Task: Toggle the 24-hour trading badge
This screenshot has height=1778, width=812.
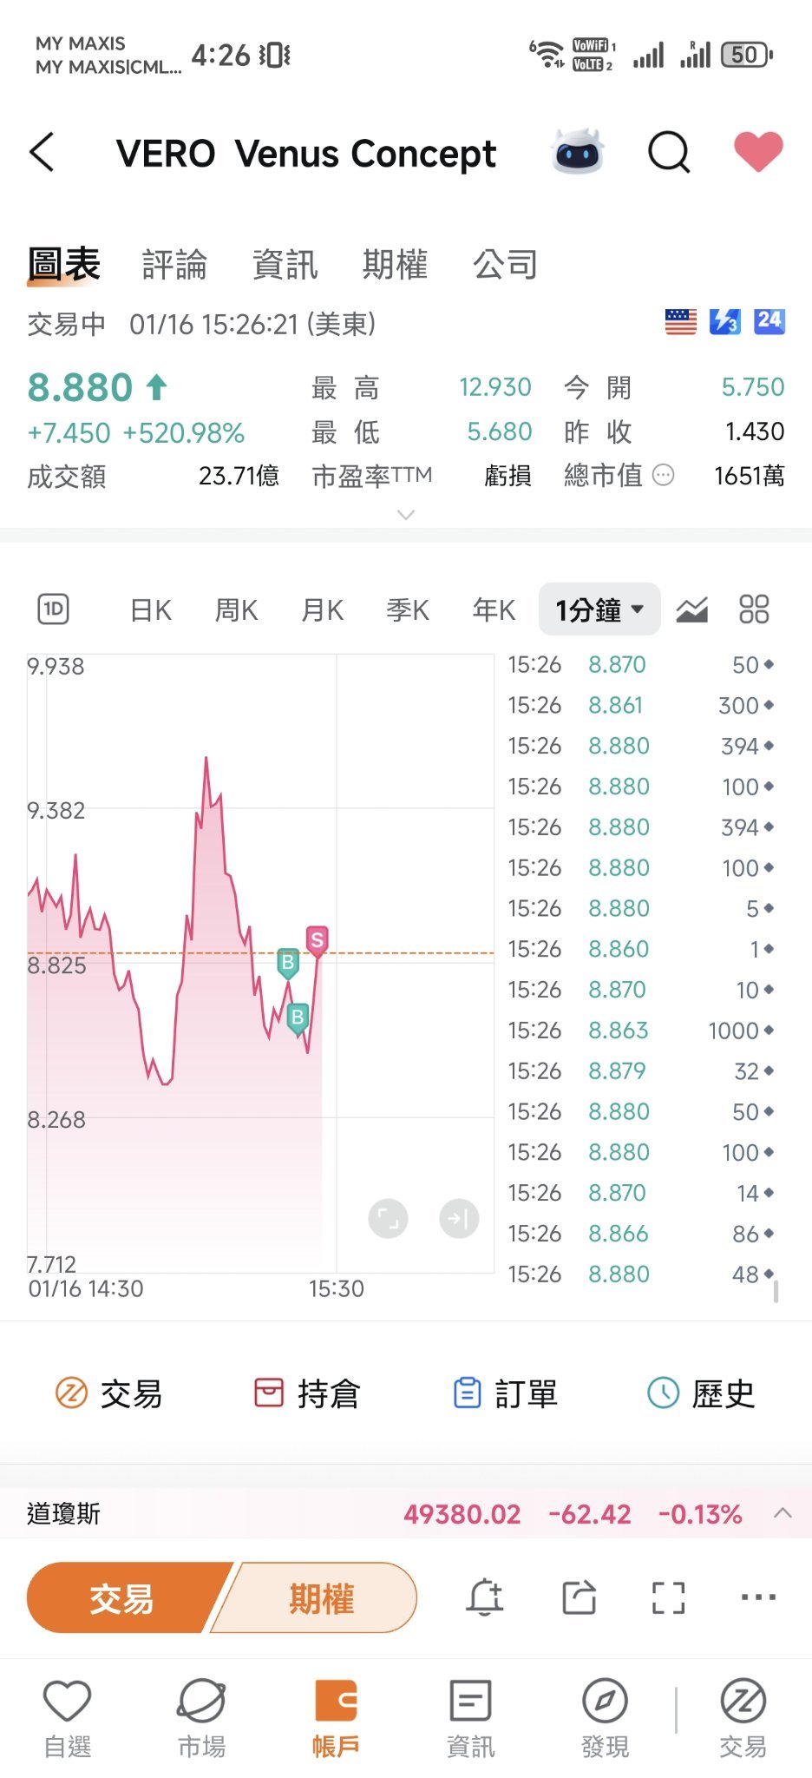Action: click(x=769, y=321)
